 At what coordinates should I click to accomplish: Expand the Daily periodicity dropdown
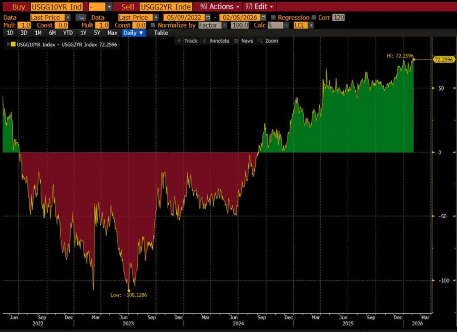click(x=134, y=33)
